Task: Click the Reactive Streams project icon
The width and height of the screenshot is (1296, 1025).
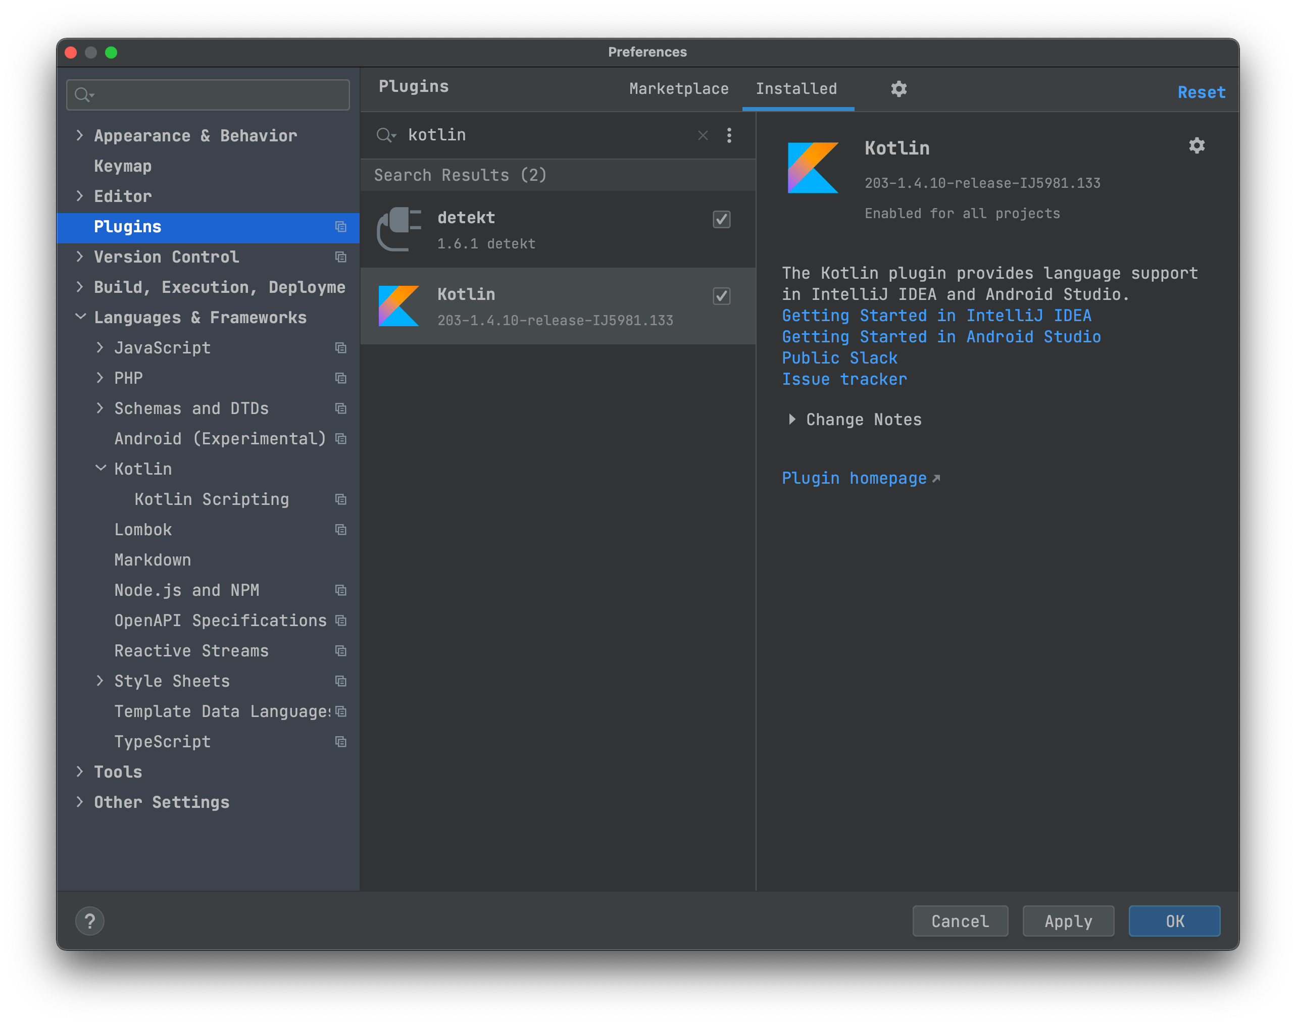Action: (x=341, y=651)
